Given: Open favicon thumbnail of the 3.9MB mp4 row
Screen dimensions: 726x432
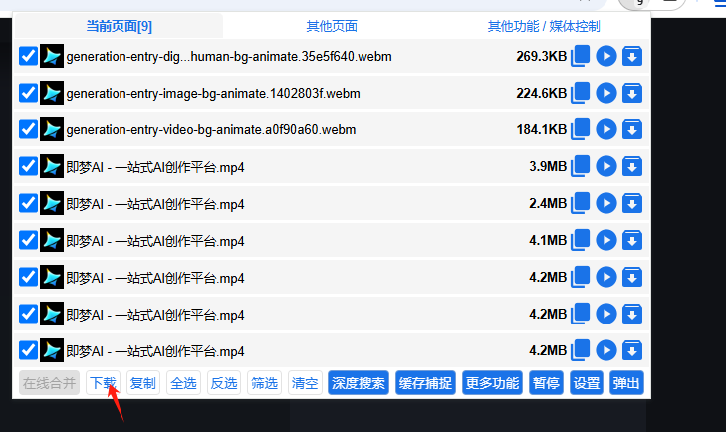Looking at the screenshot, I should tap(52, 166).
